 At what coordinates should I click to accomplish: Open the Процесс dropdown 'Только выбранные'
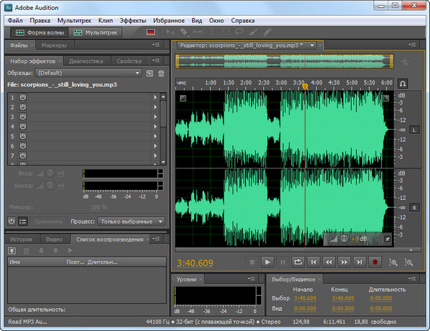click(x=130, y=221)
